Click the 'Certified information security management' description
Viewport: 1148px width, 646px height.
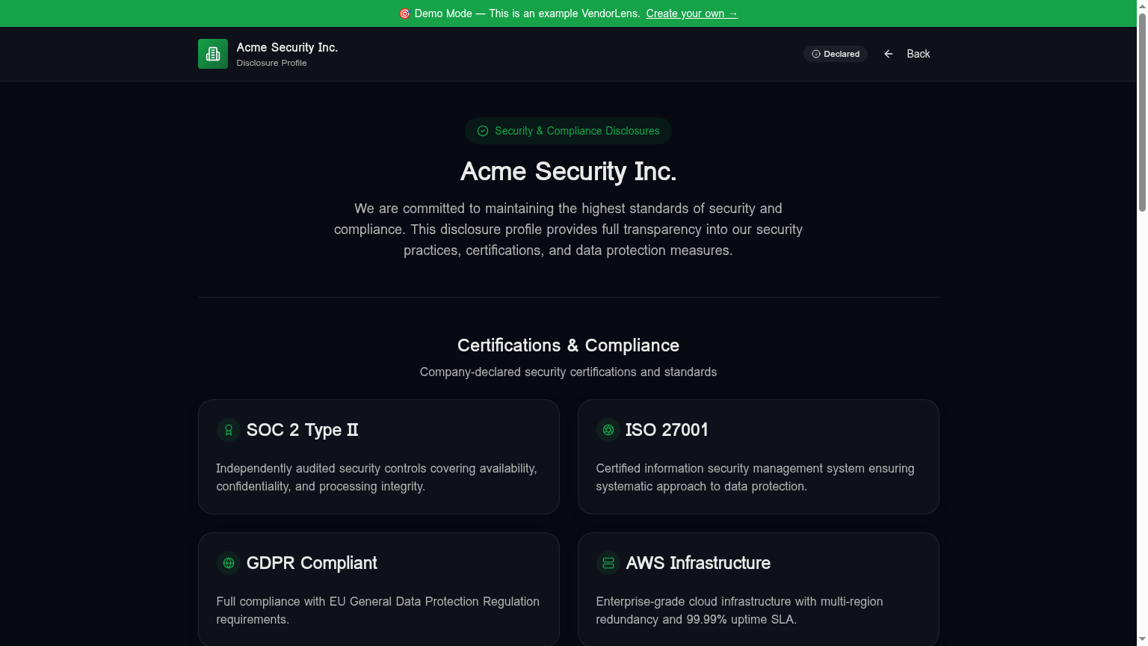(755, 477)
